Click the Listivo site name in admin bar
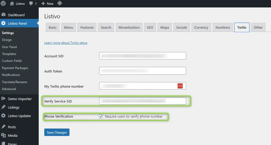The height and width of the screenshot is (145, 271). point(20,4)
